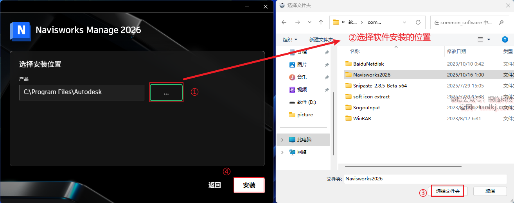Click the 安装 button in installer
This screenshot has width=514, height=203.
249,185
